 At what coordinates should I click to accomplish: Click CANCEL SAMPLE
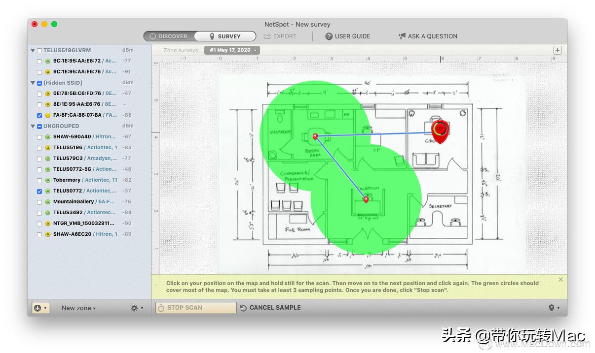[x=270, y=308]
